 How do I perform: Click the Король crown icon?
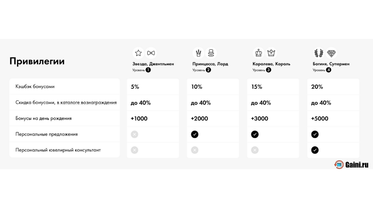point(271,53)
